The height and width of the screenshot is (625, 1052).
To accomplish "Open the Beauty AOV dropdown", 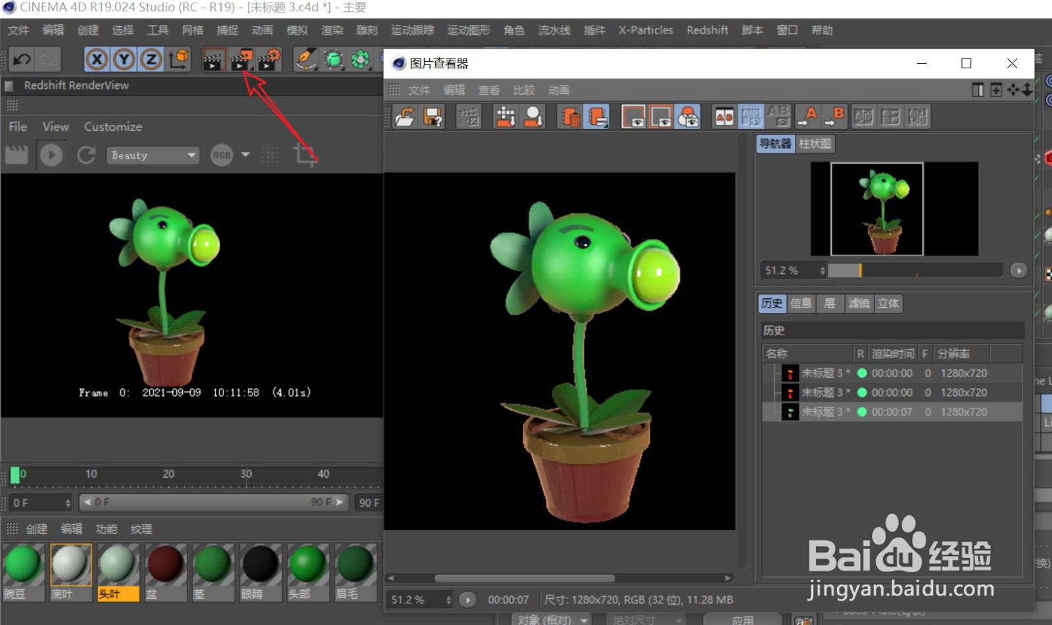I will [x=153, y=155].
